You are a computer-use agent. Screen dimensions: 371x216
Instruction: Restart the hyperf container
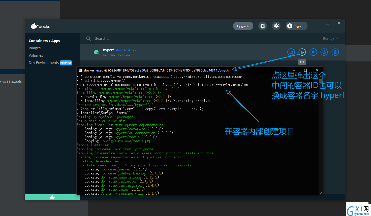(x=324, y=52)
